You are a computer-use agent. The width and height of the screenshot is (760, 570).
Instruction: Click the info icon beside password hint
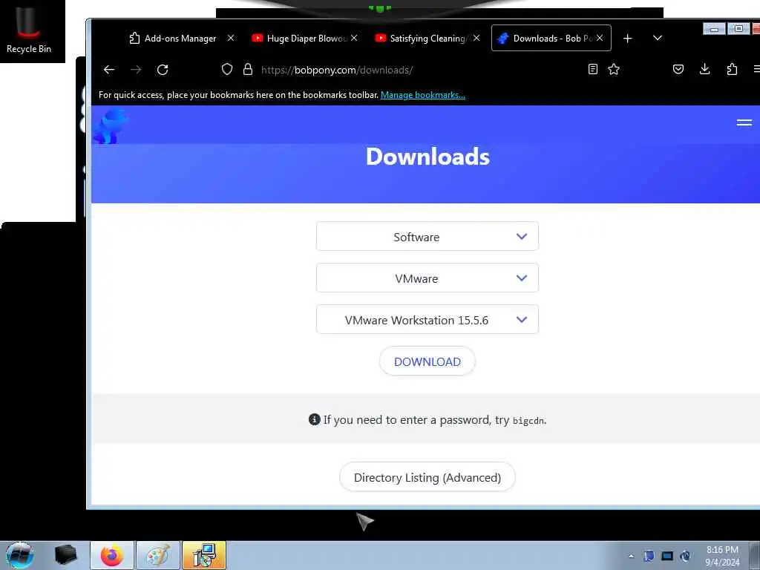click(314, 419)
